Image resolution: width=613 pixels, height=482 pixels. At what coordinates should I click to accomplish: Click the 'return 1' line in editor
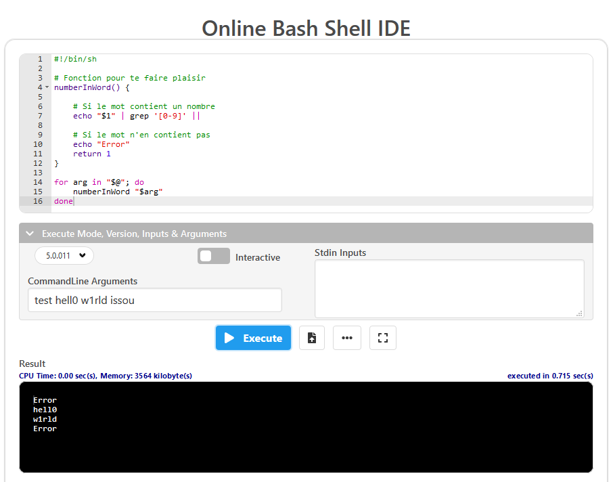[x=92, y=154]
